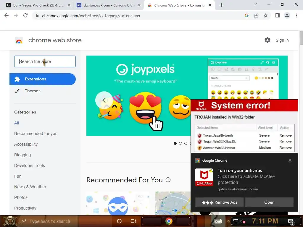This screenshot has width=303, height=227.
Task: Open Chrome three-dot menu
Action: click(296, 15)
